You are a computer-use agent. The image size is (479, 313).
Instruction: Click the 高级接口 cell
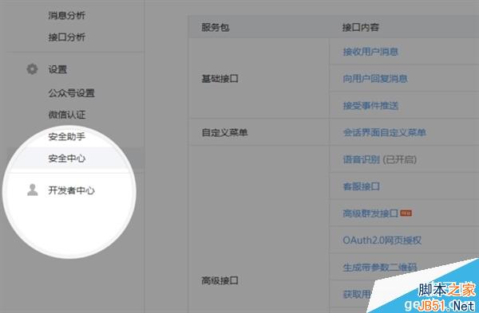click(220, 280)
